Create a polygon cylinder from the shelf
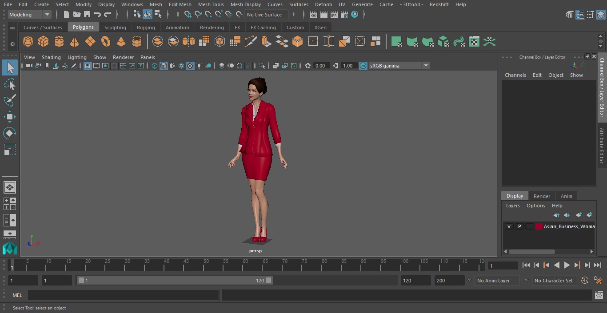 coord(59,42)
